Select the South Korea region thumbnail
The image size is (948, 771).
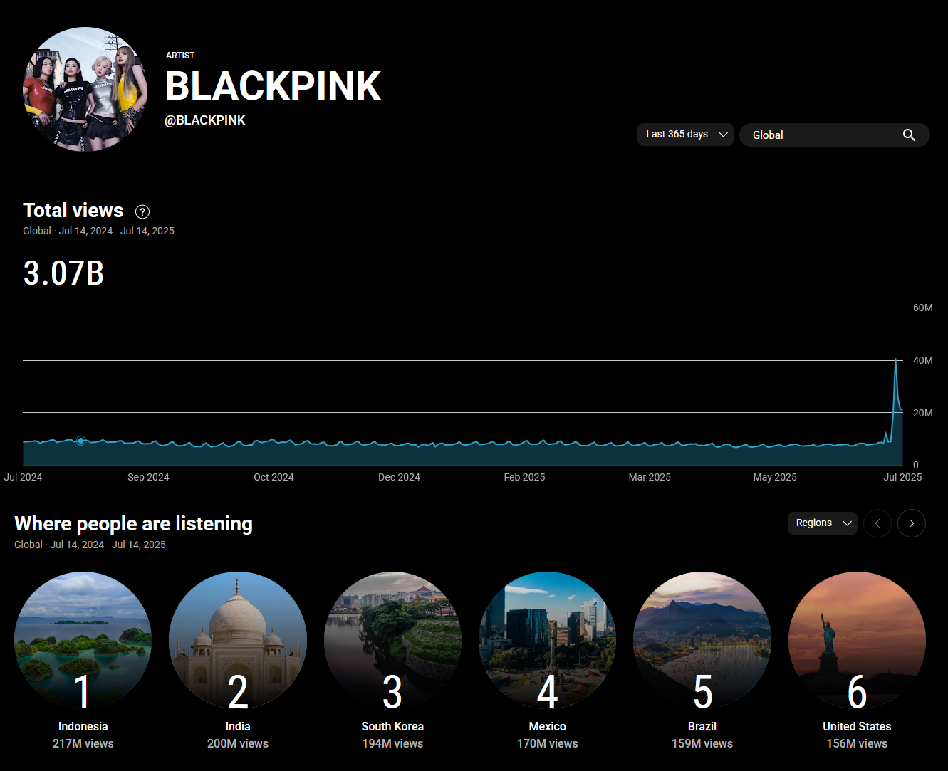[x=392, y=641]
